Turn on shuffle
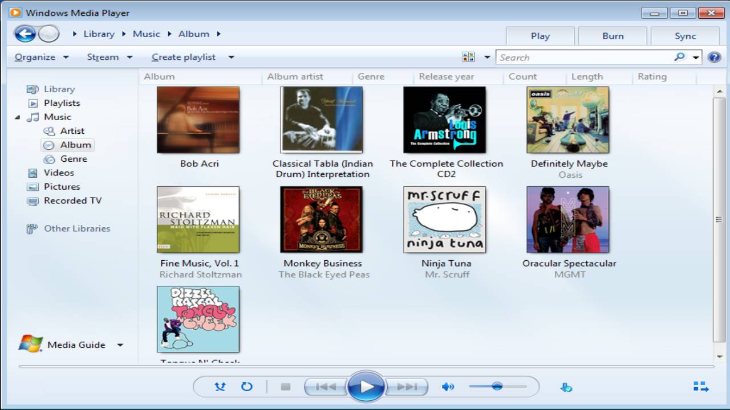The height and width of the screenshot is (410, 730). point(220,387)
